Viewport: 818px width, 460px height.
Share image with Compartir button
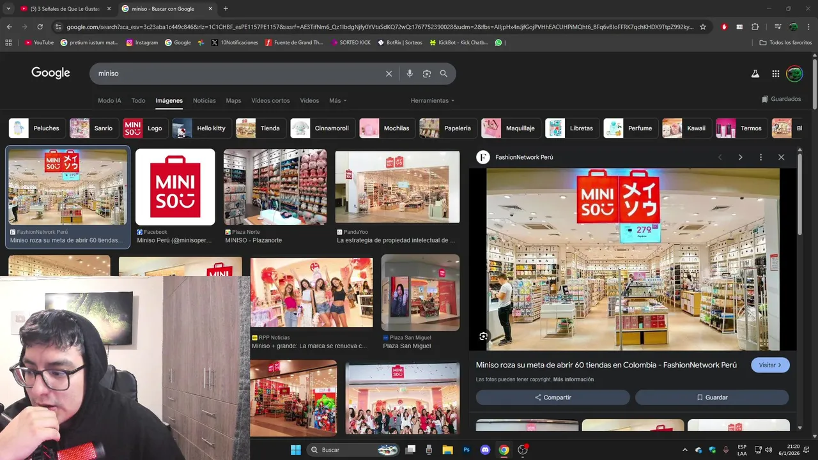(x=553, y=397)
